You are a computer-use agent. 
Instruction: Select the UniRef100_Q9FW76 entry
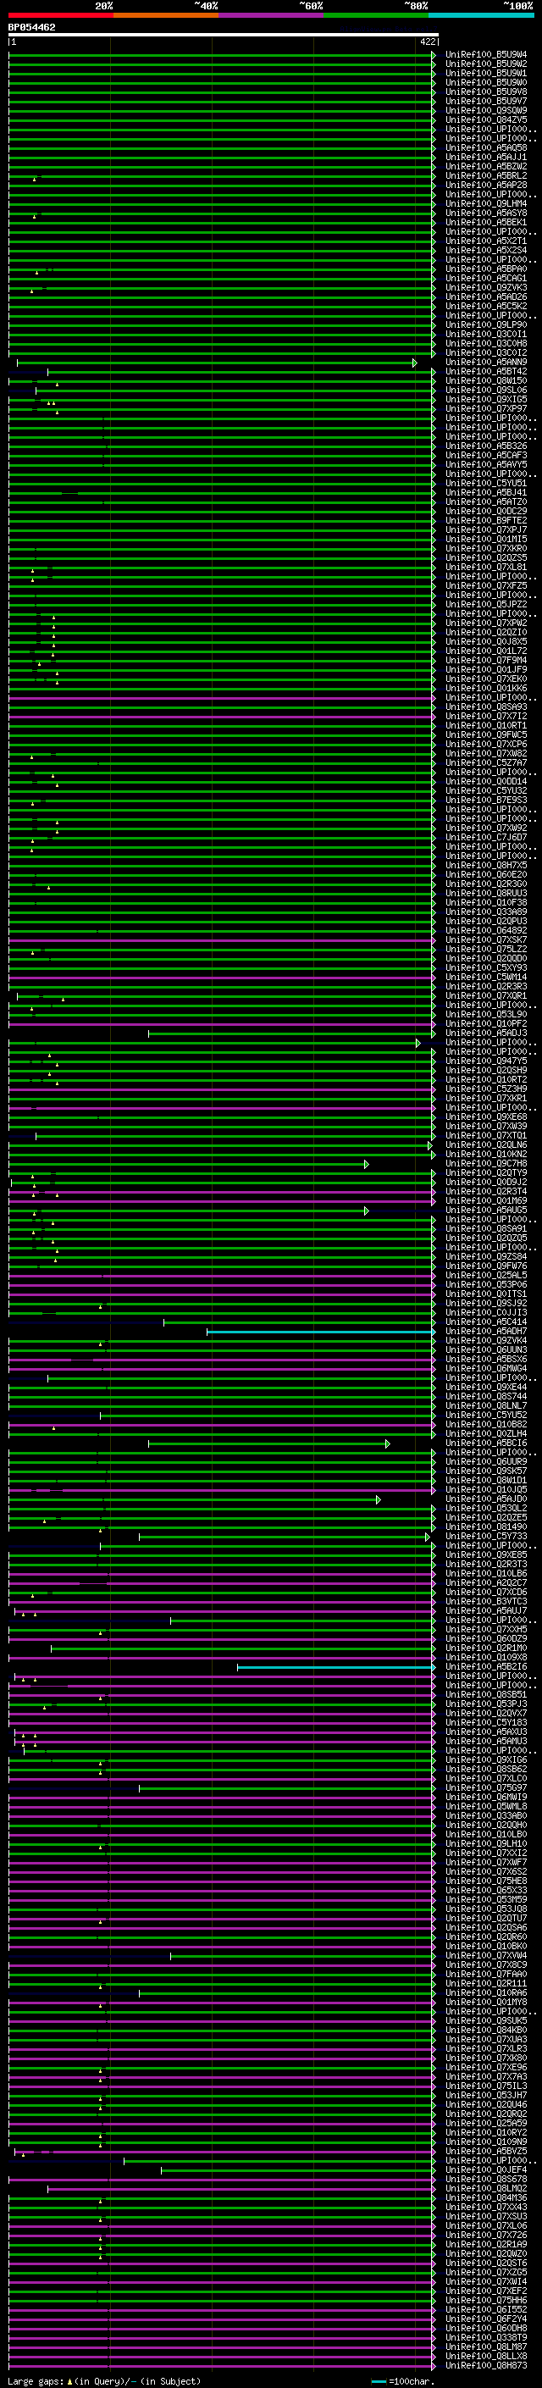[486, 1266]
